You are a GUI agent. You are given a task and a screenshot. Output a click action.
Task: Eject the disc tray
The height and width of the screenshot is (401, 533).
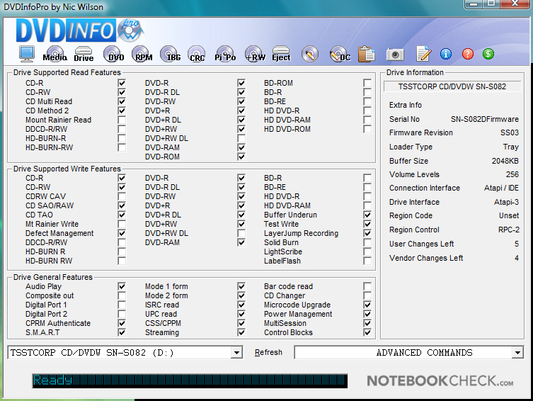coord(281,54)
